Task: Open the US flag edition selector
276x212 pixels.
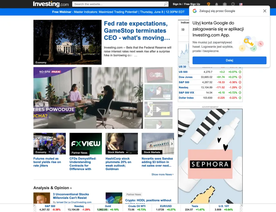Action: click(x=241, y=4)
